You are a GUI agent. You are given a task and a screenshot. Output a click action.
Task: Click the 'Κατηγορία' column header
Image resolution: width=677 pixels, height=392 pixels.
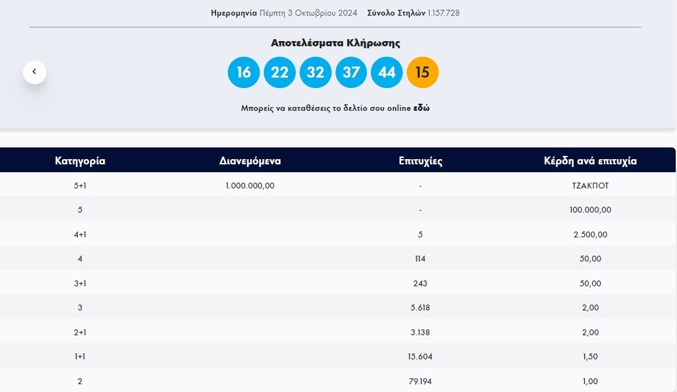coord(80,161)
